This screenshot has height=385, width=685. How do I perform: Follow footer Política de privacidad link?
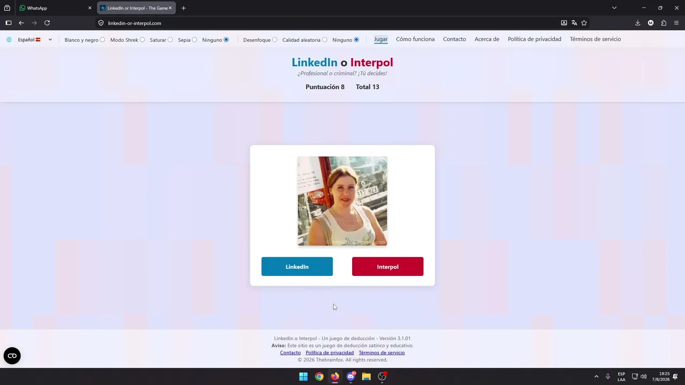[330, 353]
